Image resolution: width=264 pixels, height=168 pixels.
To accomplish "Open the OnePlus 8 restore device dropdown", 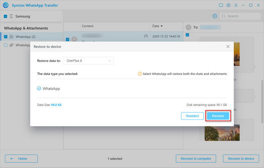I will point(88,61).
